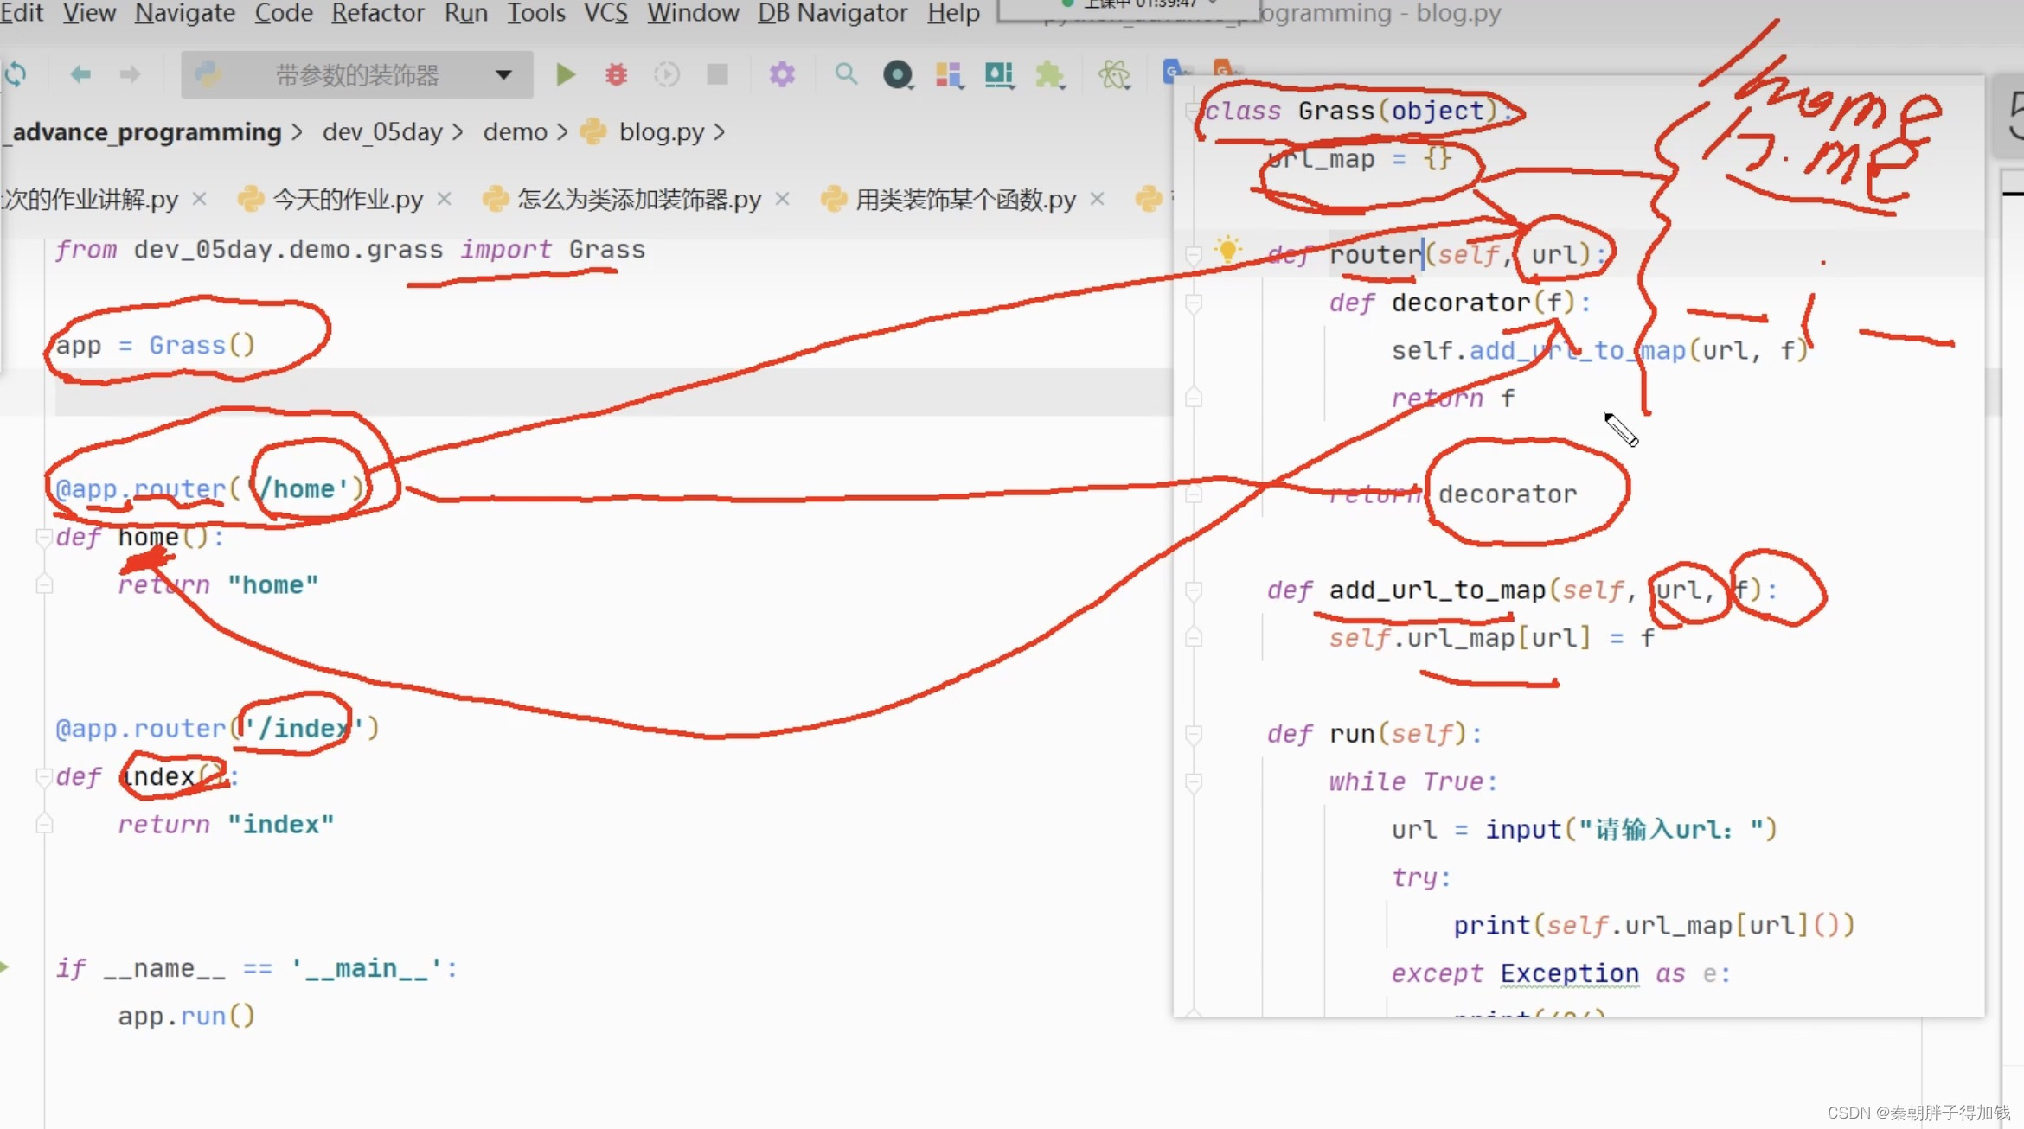2024x1129 pixels.
Task: Open the 带参数的装饰器 run configuration dropdown
Action: click(357, 75)
